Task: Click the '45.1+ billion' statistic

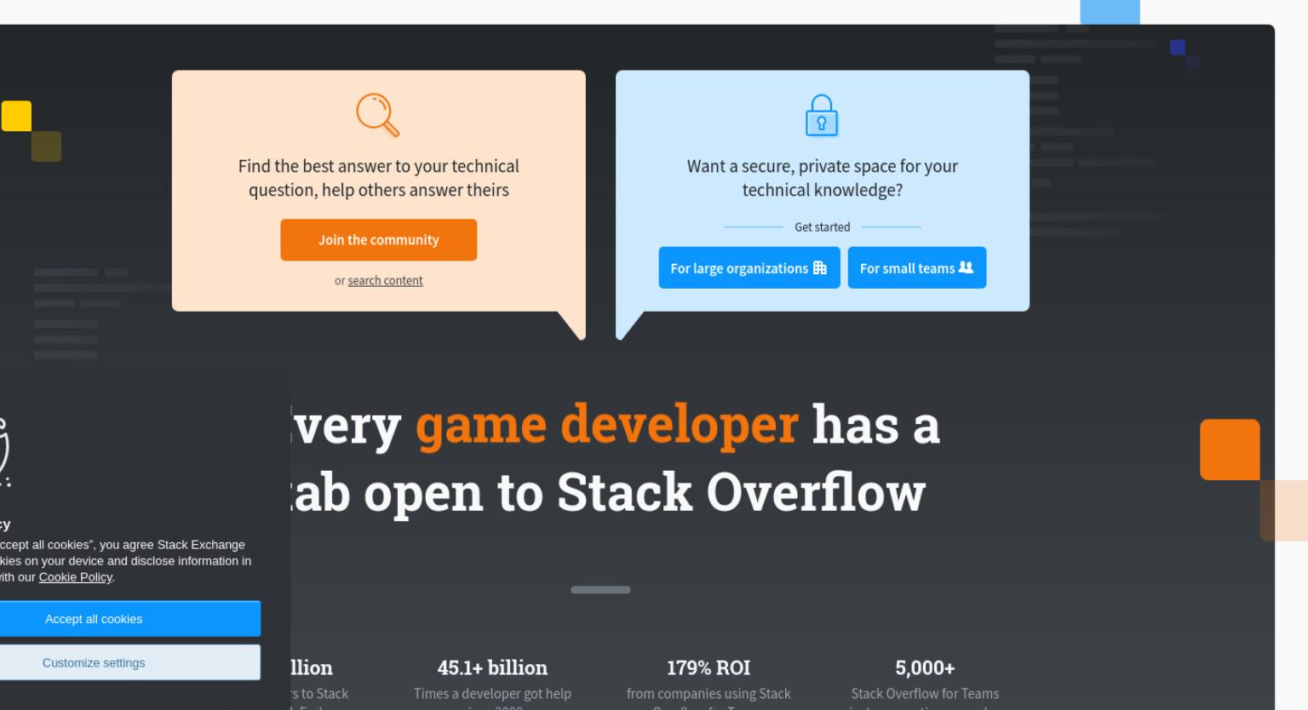Action: pyautogui.click(x=492, y=667)
